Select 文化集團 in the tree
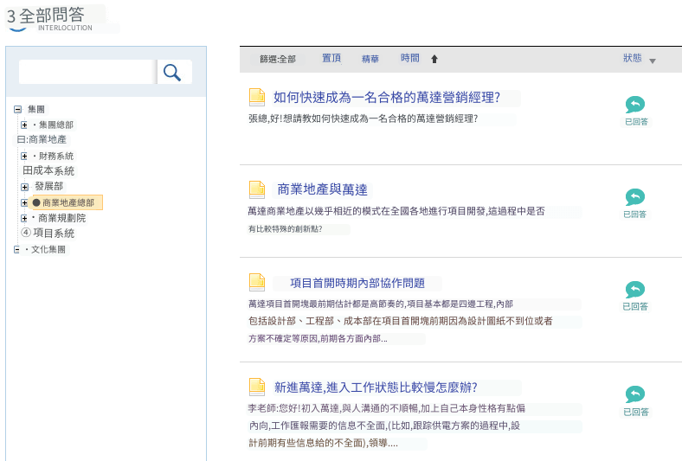Image resolution: width=682 pixels, height=461 pixels. pos(48,250)
